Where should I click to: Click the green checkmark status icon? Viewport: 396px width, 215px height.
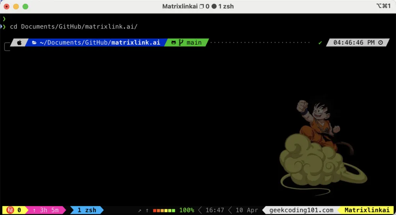(320, 42)
